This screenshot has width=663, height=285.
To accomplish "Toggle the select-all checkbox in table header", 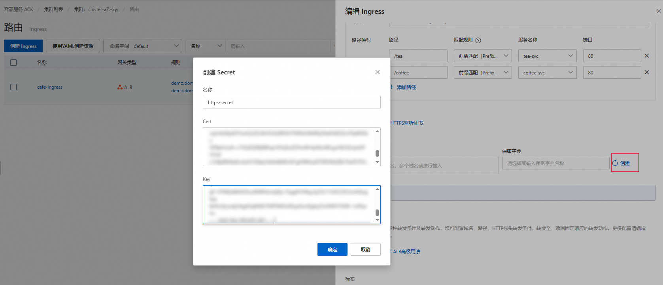I will pos(13,63).
